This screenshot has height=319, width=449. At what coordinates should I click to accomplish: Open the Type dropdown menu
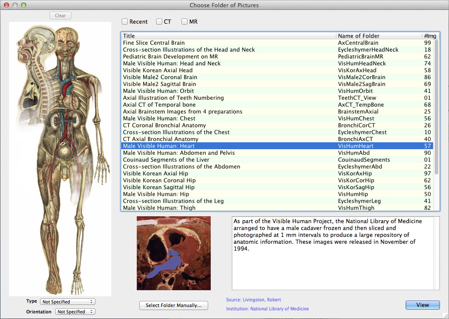click(68, 302)
